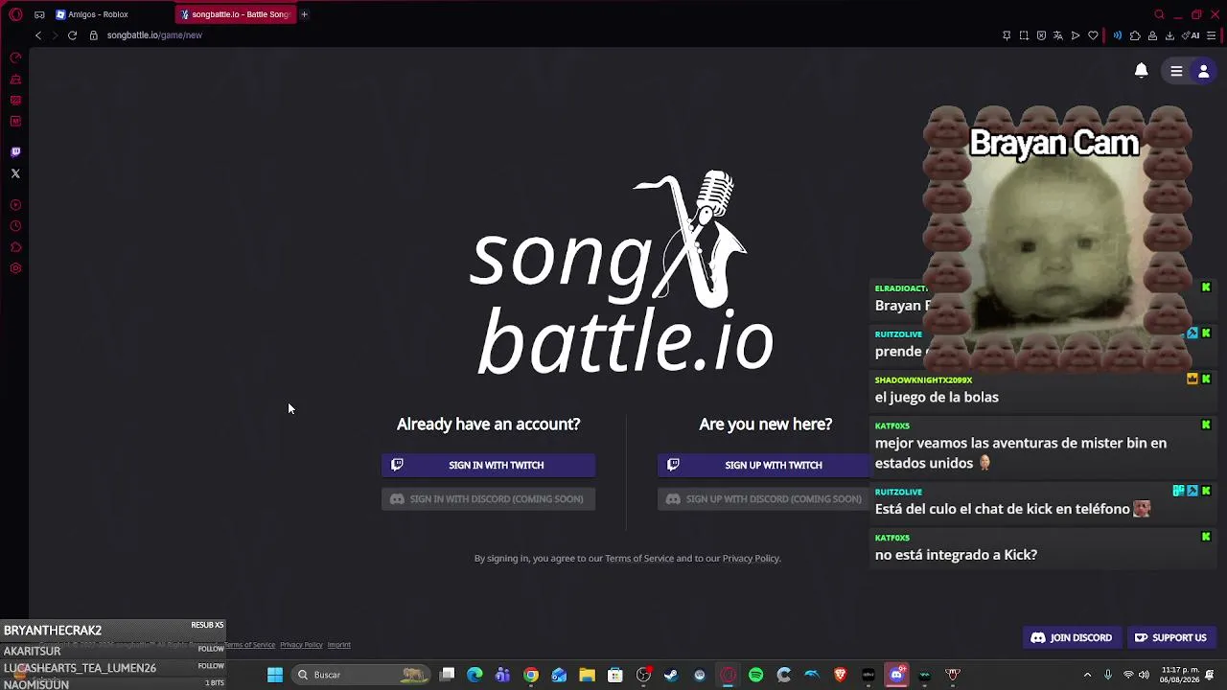The height and width of the screenshot is (690, 1227).
Task: Open the Terms of Service link under sign-in
Action: 639,559
